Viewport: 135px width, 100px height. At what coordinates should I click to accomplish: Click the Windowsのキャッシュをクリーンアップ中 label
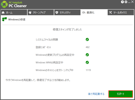point(55,70)
